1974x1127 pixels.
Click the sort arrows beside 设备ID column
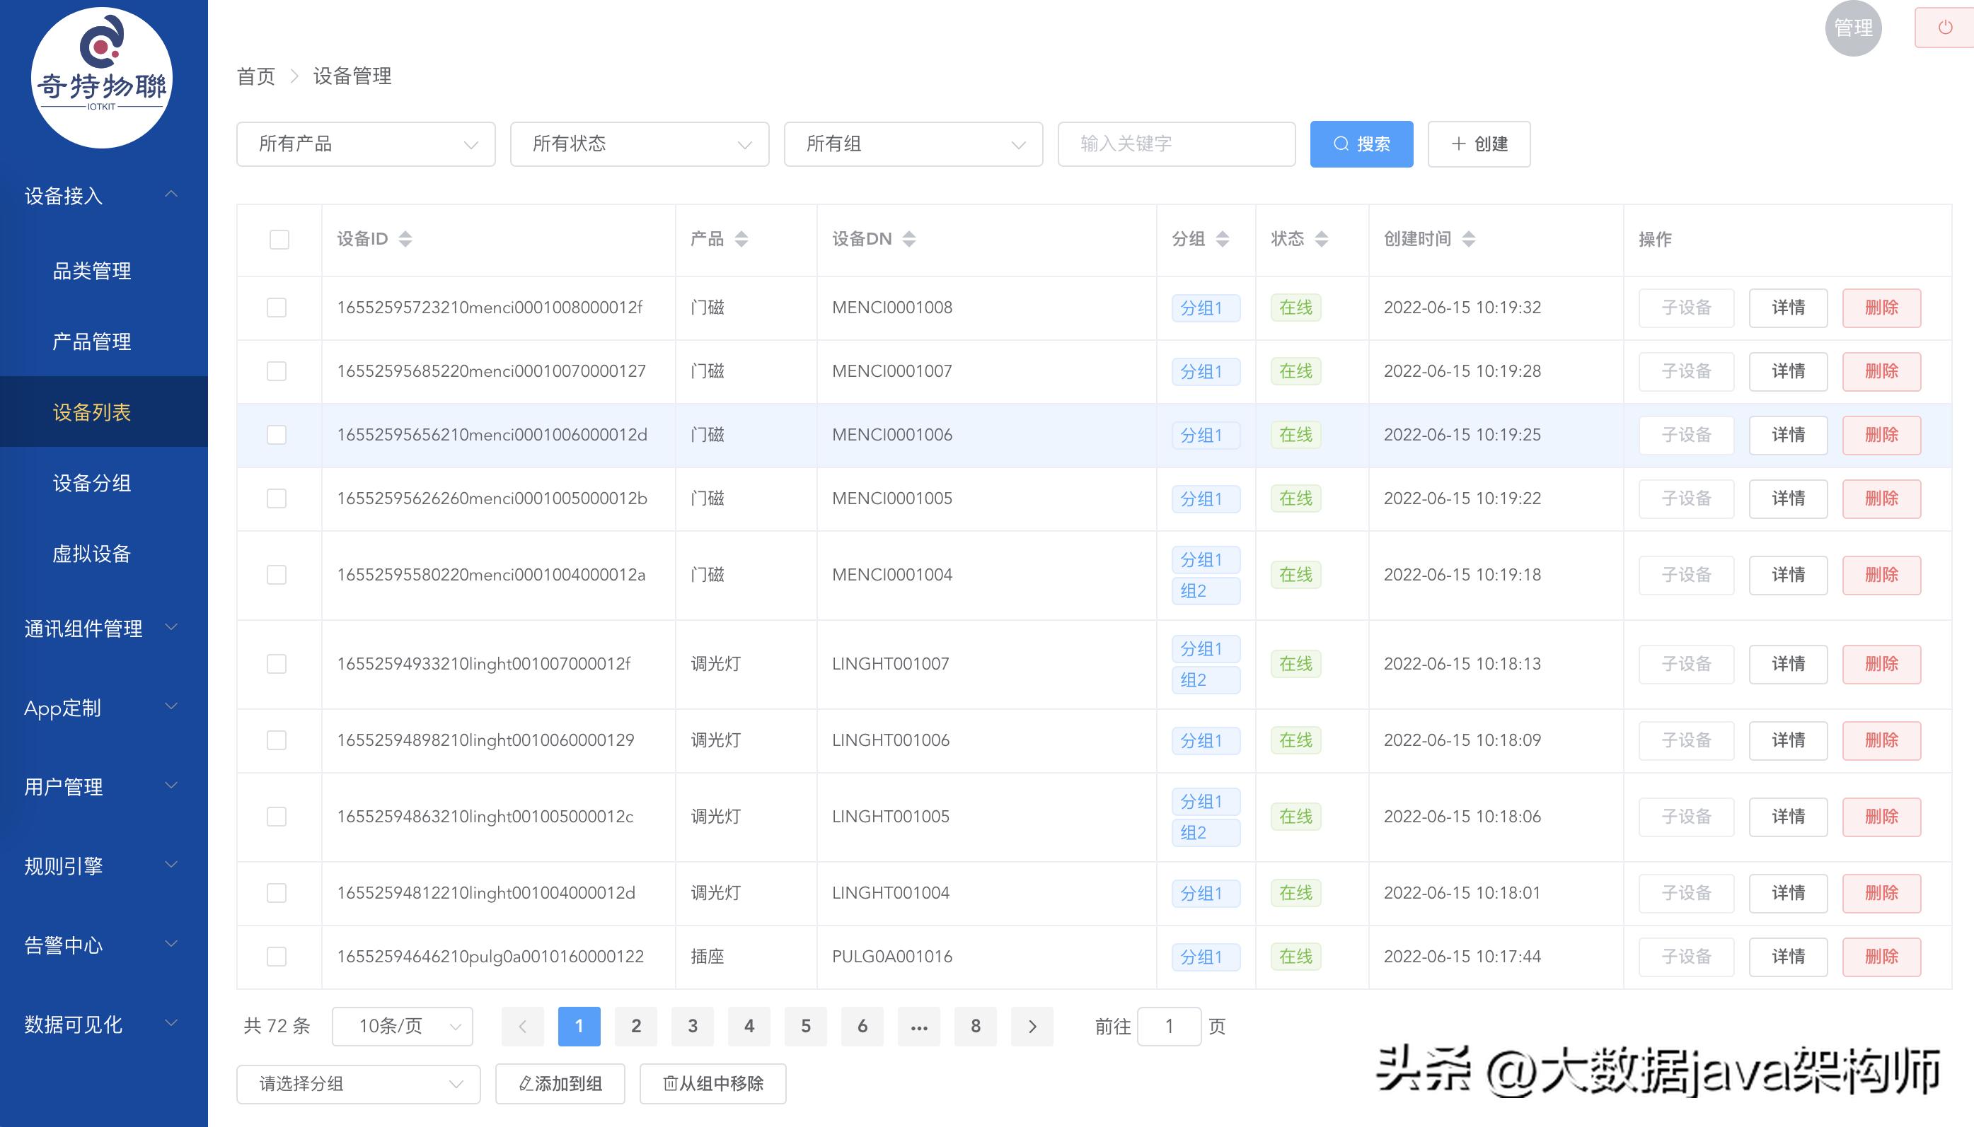[405, 239]
